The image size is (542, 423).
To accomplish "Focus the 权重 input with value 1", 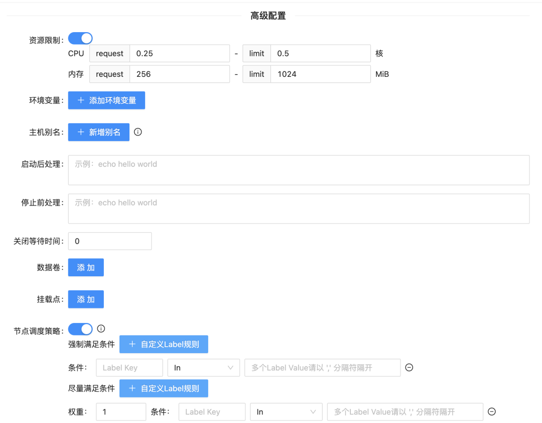I will [121, 412].
